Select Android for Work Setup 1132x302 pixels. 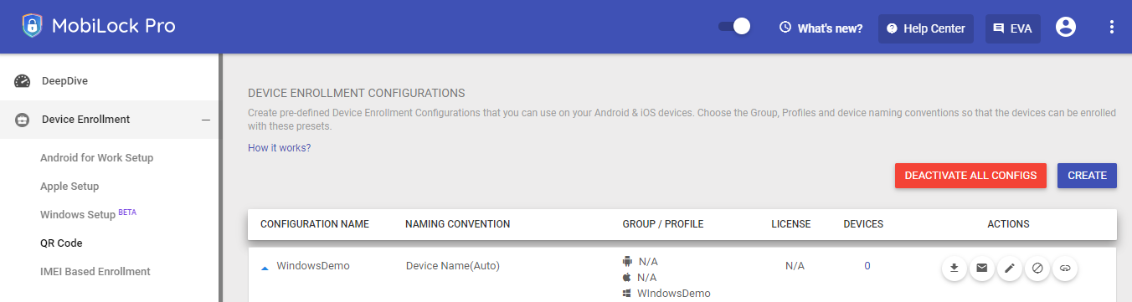coord(96,157)
